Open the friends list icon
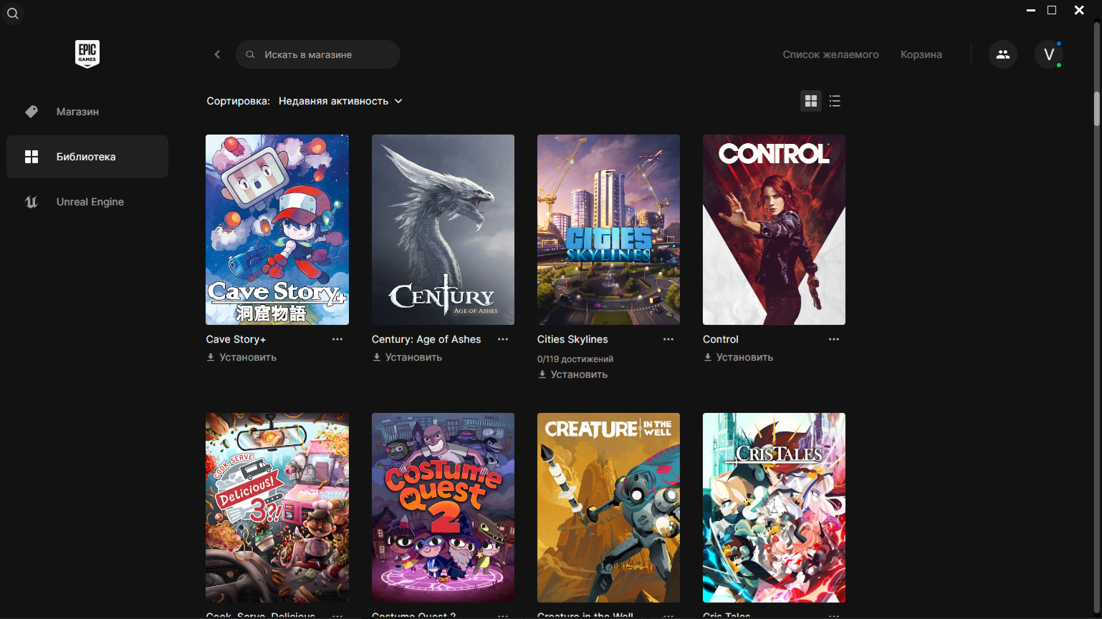1102x619 pixels. (x=1002, y=54)
